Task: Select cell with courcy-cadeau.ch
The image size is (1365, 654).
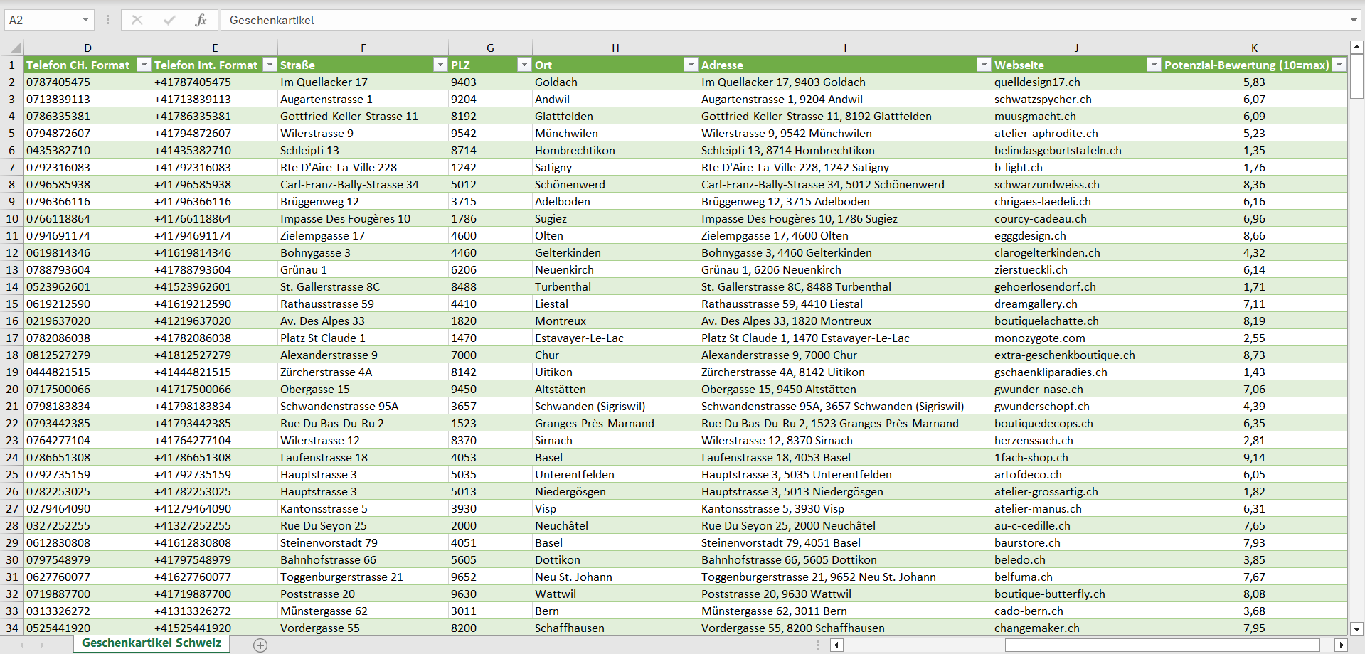Action: tap(1076, 218)
